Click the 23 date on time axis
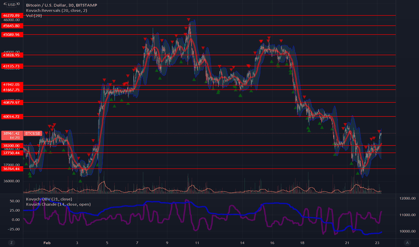The width and height of the screenshot is (419, 247). [377, 243]
